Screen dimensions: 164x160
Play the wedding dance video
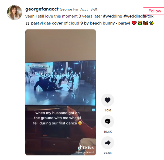60,92
